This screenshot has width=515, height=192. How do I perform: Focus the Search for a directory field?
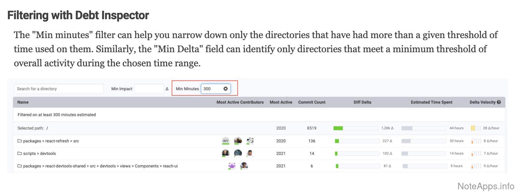tap(59, 89)
